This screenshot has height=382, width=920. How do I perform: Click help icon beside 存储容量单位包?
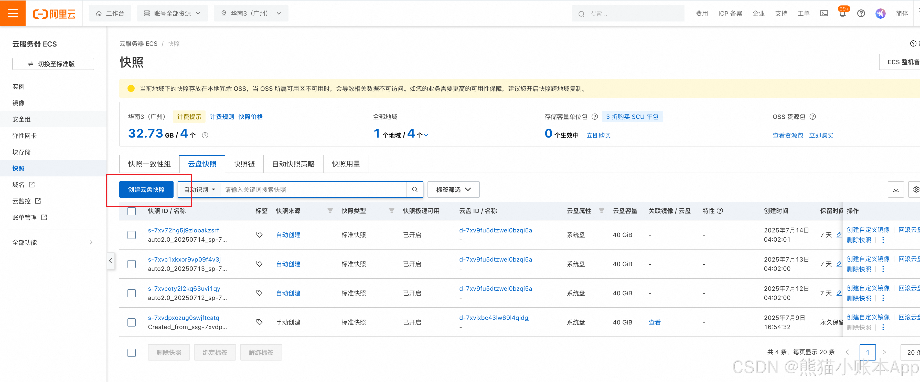(x=595, y=117)
